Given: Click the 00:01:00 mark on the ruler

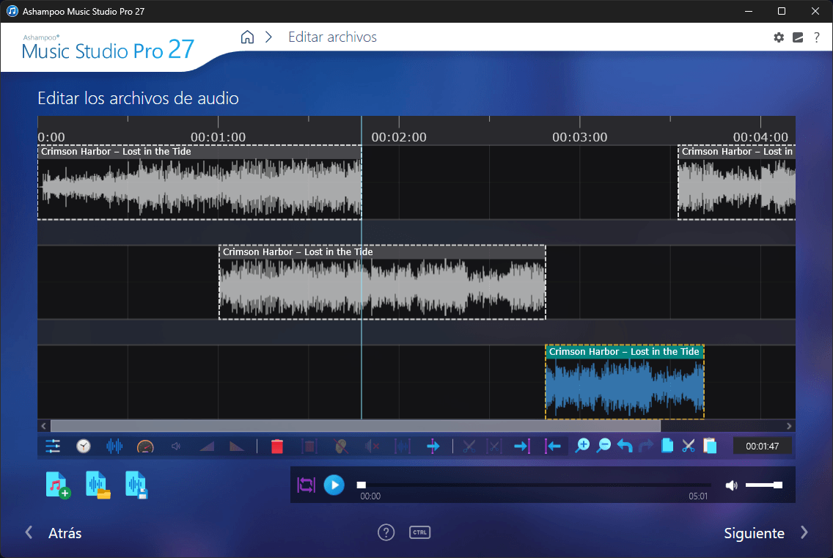Looking at the screenshot, I should [x=218, y=137].
